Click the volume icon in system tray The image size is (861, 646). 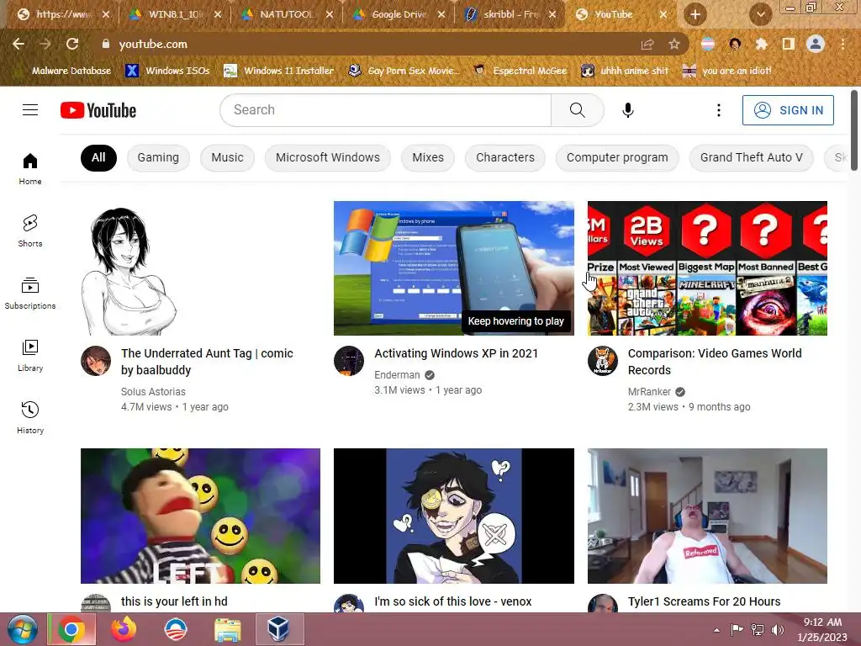778,629
